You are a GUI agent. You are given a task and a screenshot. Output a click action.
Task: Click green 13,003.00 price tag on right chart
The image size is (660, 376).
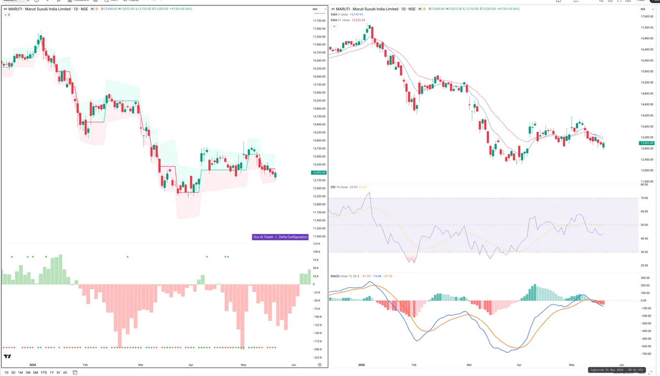point(646,143)
